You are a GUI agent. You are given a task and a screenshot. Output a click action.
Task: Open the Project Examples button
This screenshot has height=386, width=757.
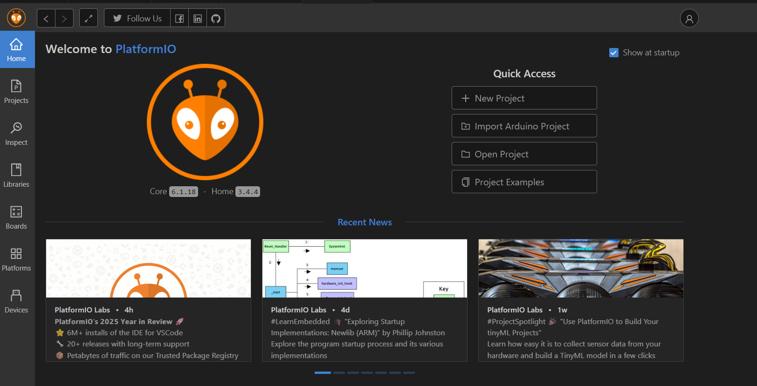coord(524,182)
